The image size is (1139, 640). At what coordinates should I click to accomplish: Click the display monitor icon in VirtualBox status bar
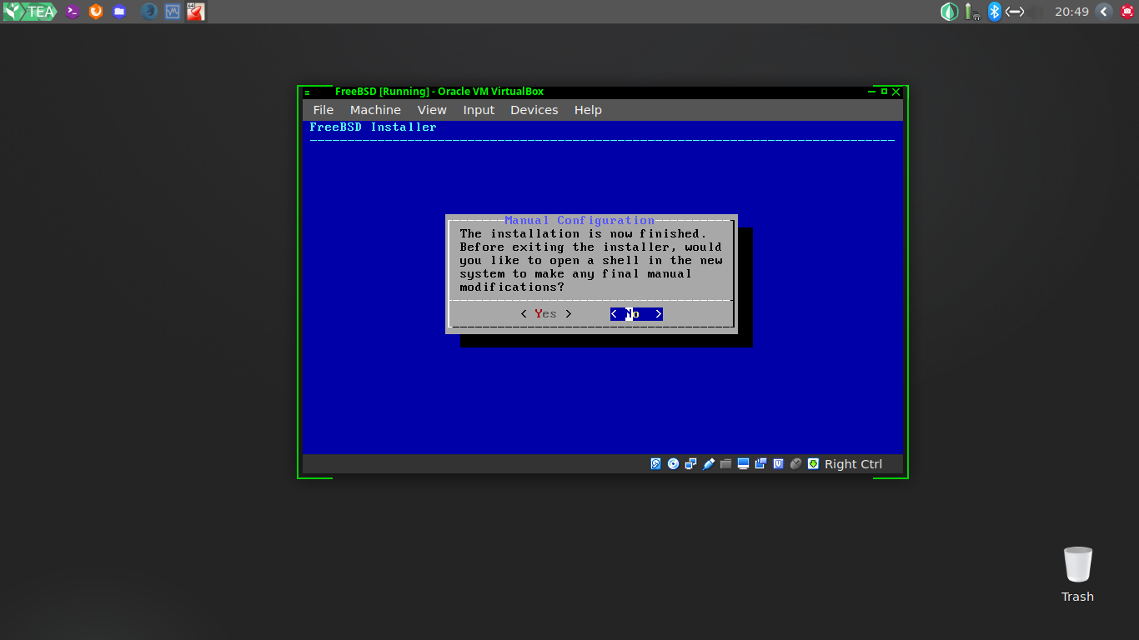click(x=743, y=464)
